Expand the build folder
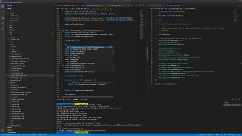The height and width of the screenshot is (136, 242). pyautogui.click(x=11, y=23)
